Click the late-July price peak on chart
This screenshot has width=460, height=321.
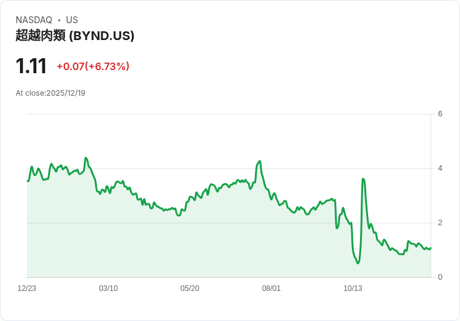coord(259,161)
